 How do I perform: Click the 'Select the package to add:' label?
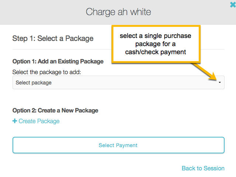pos(46,72)
